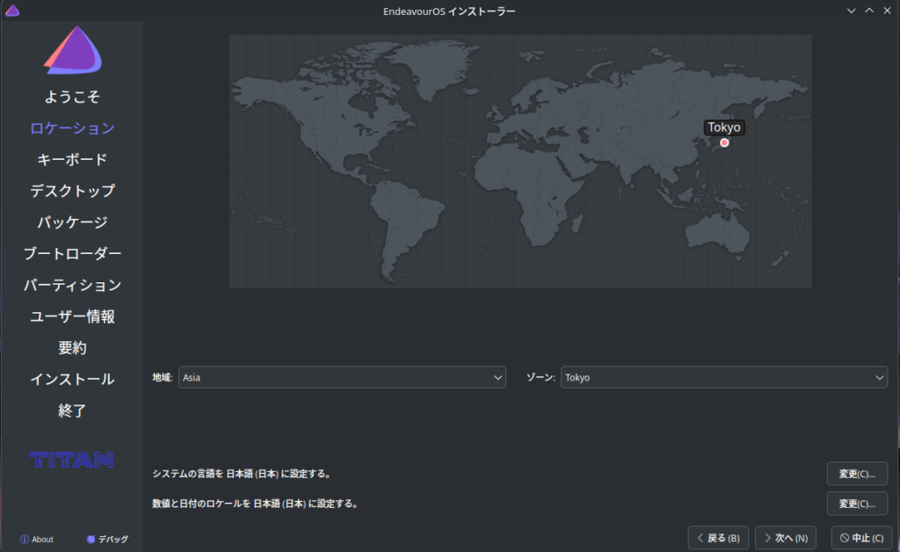Click 変更 button for system language
Screen dimensions: 900x552
click(x=856, y=474)
